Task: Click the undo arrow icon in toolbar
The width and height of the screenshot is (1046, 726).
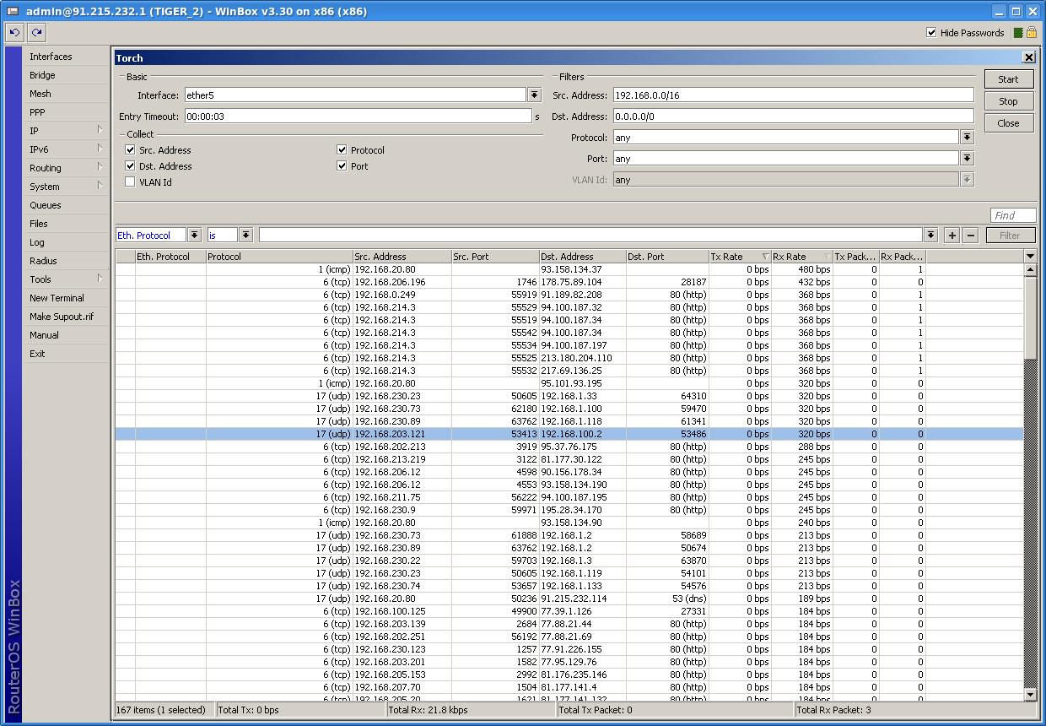Action: pyautogui.click(x=14, y=33)
